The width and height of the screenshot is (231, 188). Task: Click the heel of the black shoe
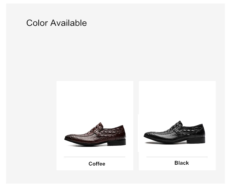(200, 140)
